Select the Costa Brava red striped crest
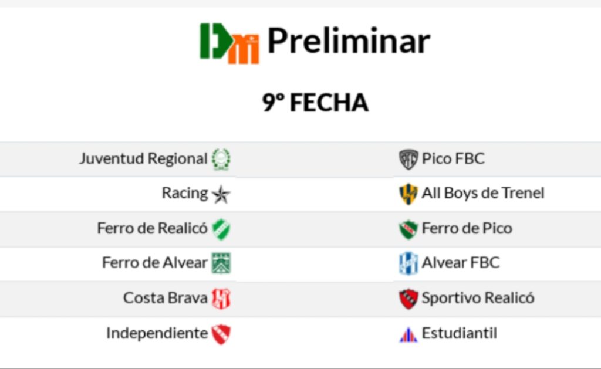The image size is (601, 369). [x=221, y=299]
